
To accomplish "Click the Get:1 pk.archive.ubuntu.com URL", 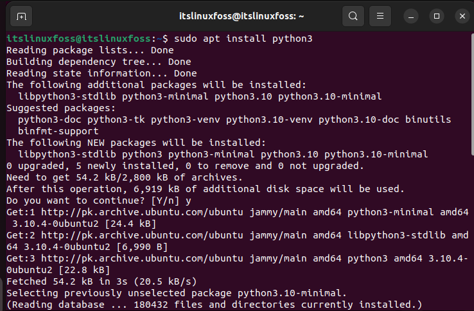I will tap(142, 213).
